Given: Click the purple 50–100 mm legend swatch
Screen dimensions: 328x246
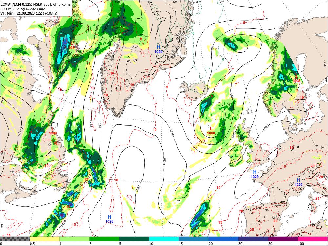Looking at the screenshot, I should coord(283,239).
